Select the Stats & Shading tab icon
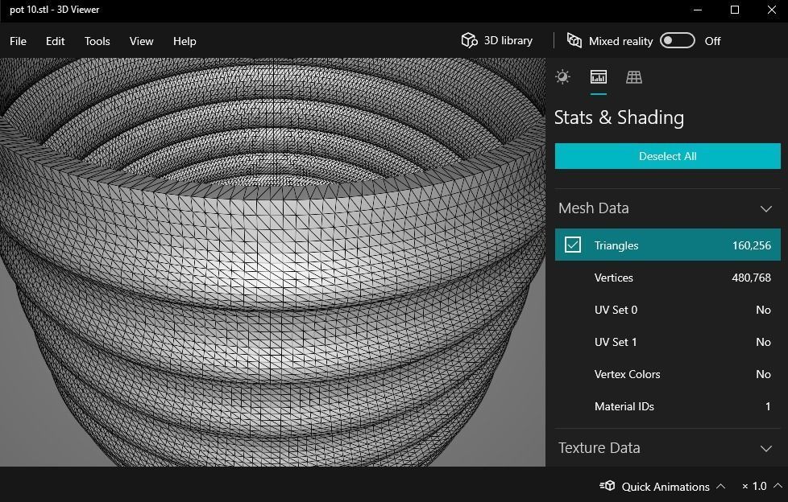 598,76
